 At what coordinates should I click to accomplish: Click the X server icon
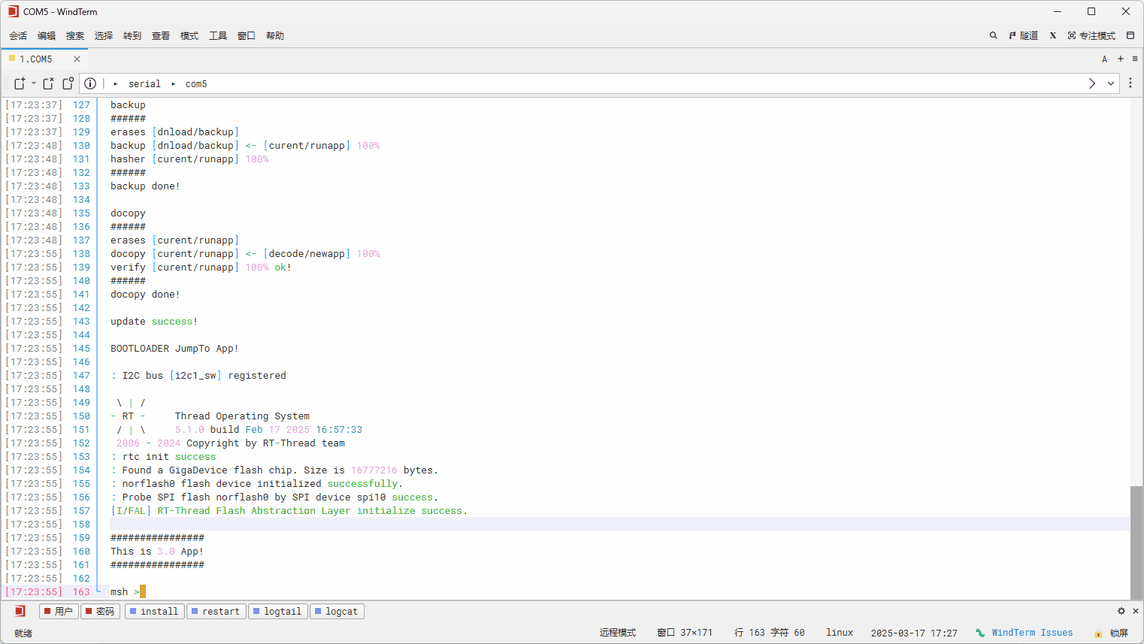click(x=1053, y=35)
